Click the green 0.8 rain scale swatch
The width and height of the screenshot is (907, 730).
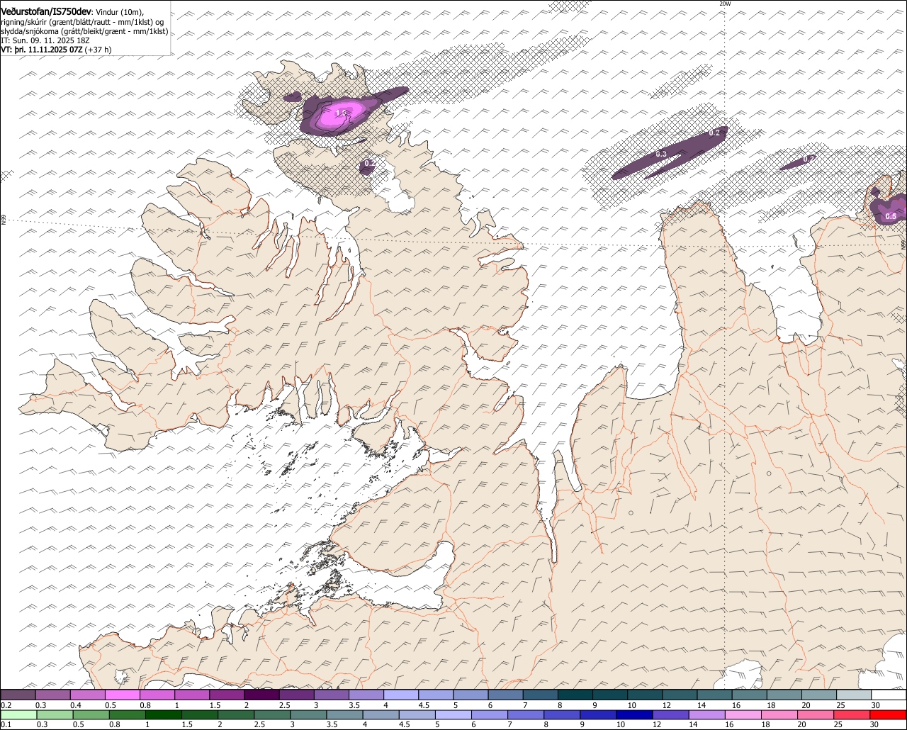tap(128, 714)
